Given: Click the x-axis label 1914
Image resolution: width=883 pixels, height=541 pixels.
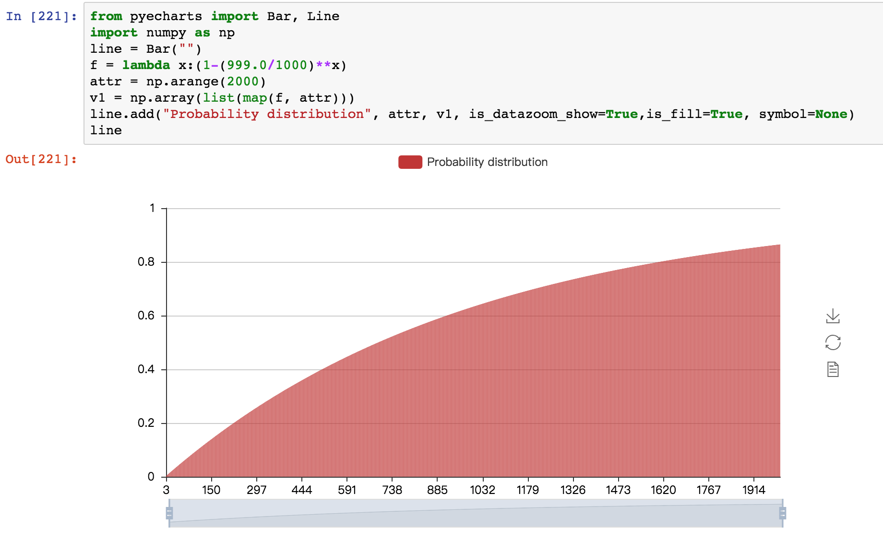Looking at the screenshot, I should pyautogui.click(x=753, y=490).
